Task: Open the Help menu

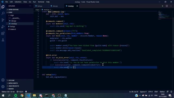Action: click(x=48, y=2)
